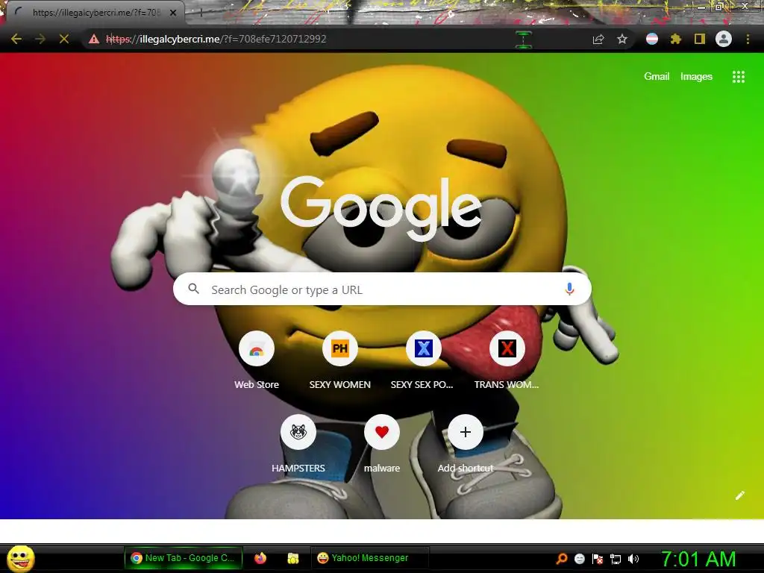
Task: Click the not-secure warning triangle icon
Action: (x=94, y=39)
